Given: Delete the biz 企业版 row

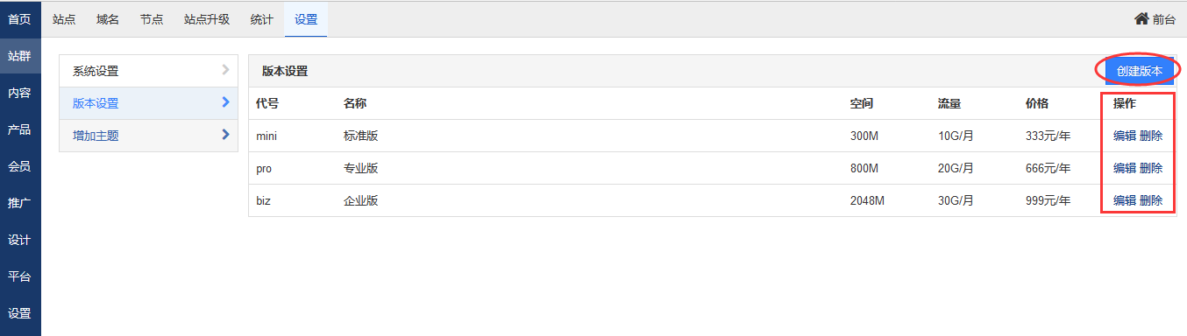Looking at the screenshot, I should (x=1151, y=200).
